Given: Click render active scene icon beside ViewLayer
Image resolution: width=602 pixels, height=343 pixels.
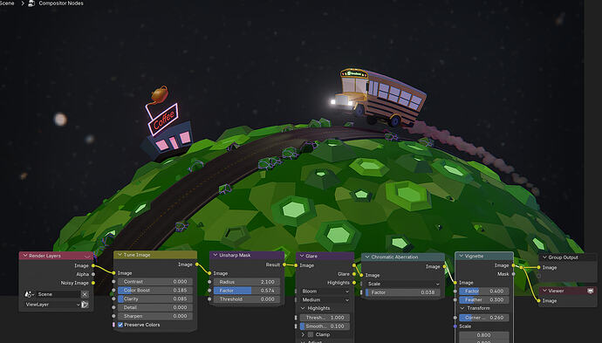Looking at the screenshot, I should 85,305.
